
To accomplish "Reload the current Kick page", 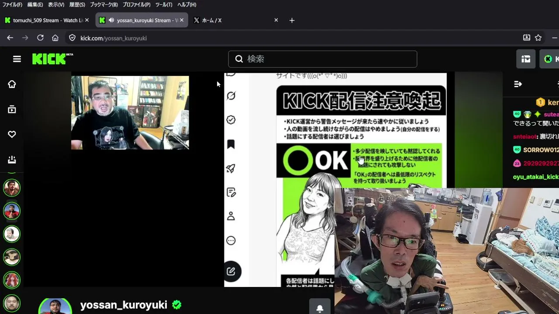I will point(40,38).
